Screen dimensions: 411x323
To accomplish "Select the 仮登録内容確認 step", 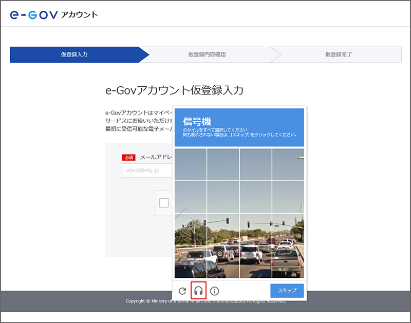I will pos(207,54).
